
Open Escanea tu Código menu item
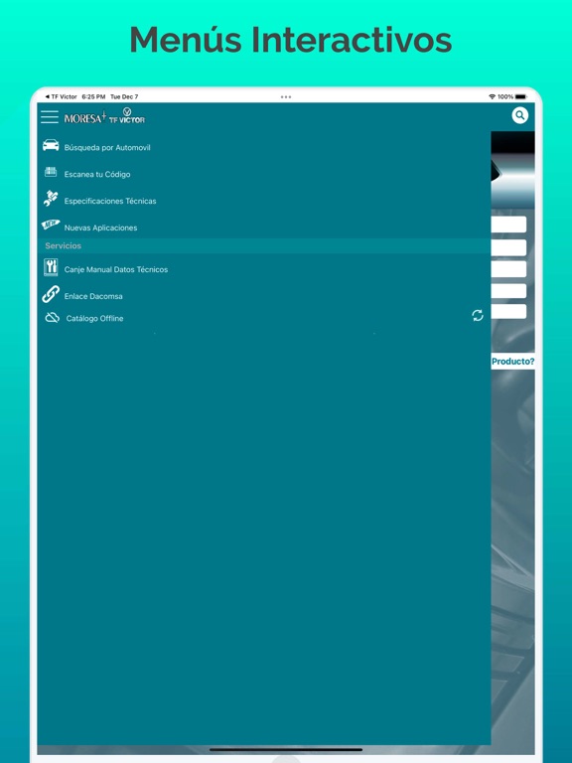(x=97, y=174)
